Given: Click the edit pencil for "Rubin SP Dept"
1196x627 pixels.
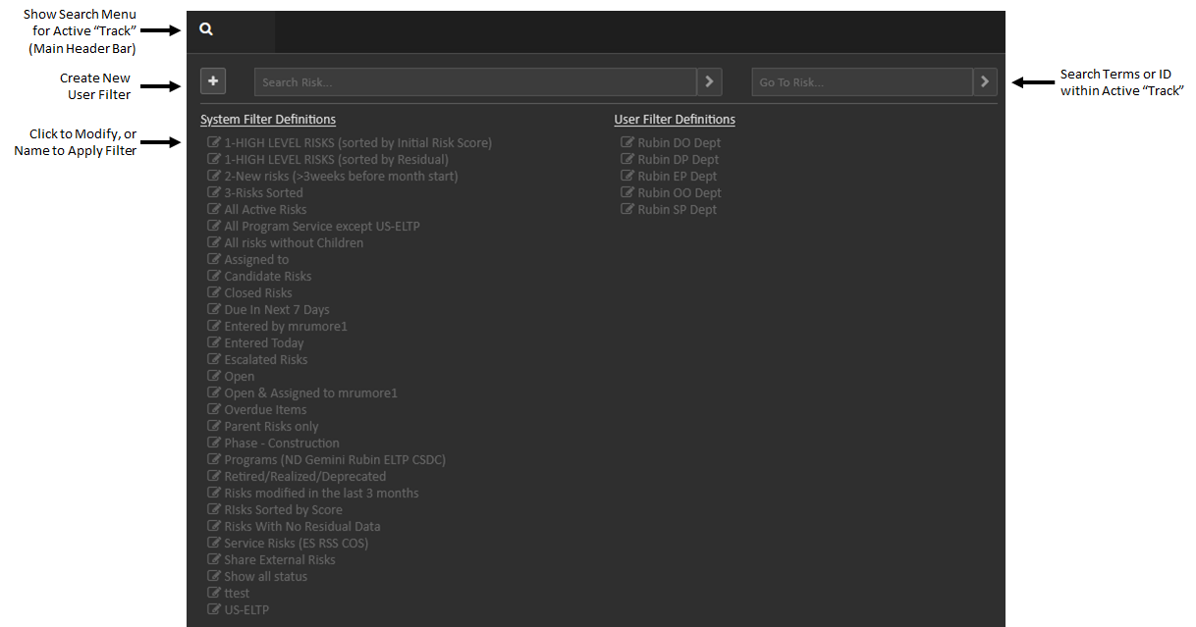Looking at the screenshot, I should [x=627, y=209].
